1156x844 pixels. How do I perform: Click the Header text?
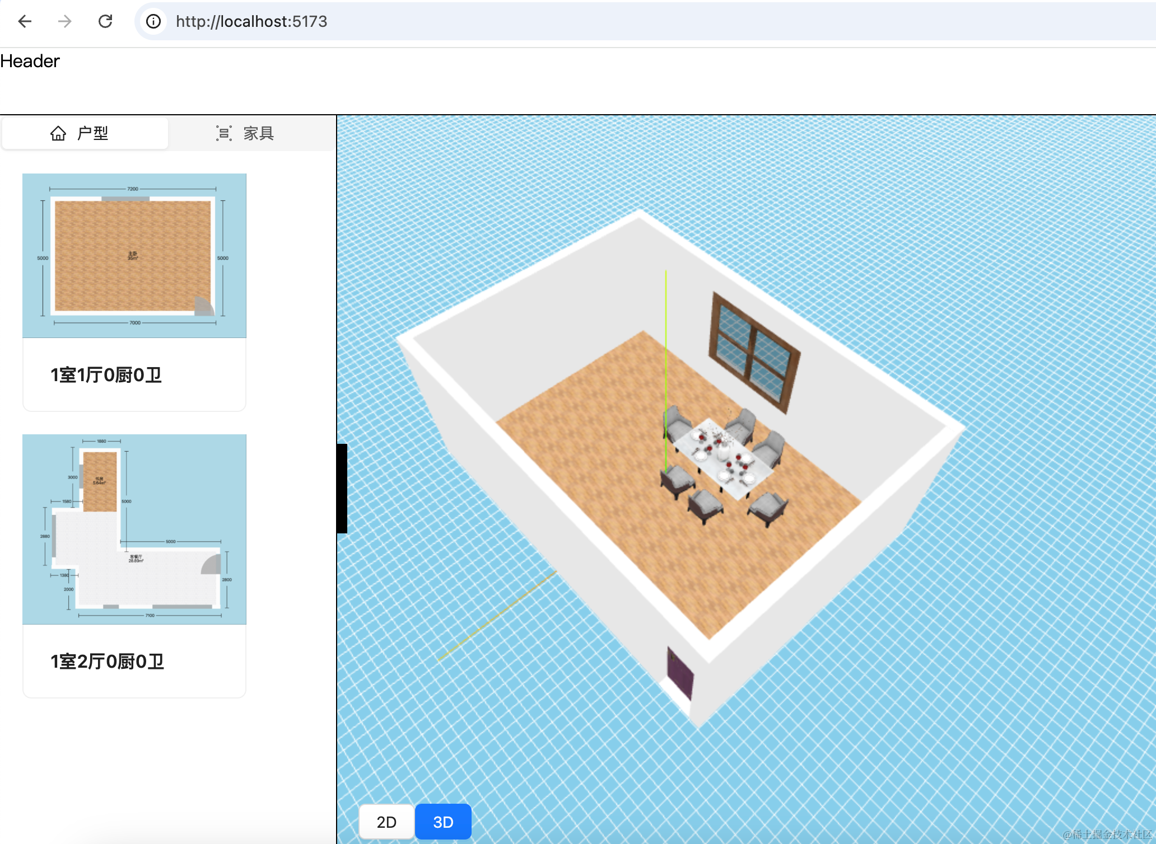point(30,60)
